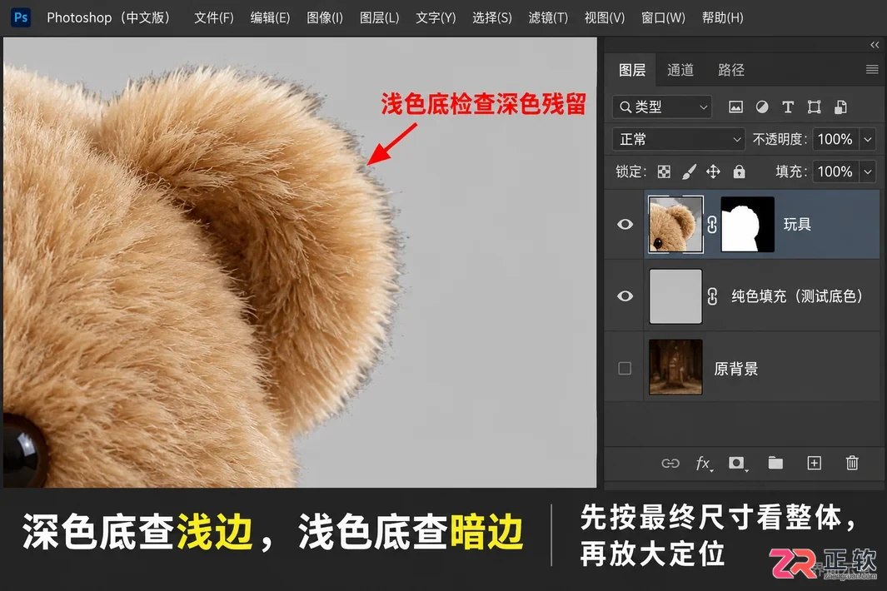887x591 pixels.
Task: Select the 玩具 layer name
Action: click(797, 225)
